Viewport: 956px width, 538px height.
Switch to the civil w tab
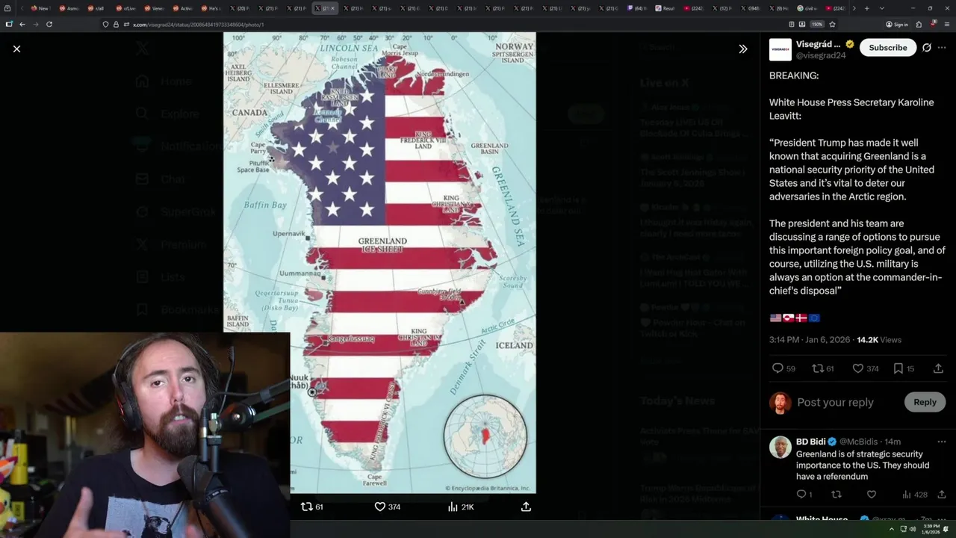(x=807, y=8)
